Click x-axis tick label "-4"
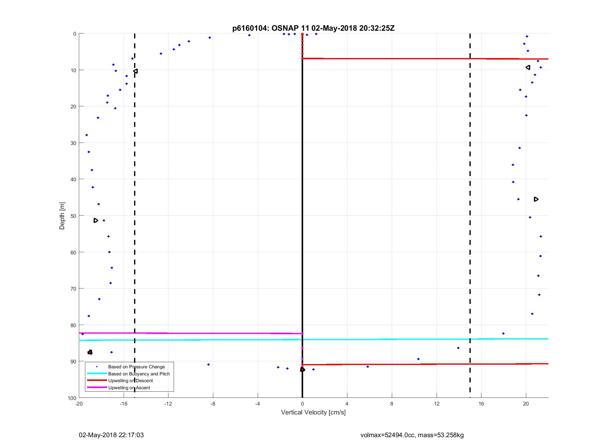 click(x=257, y=404)
